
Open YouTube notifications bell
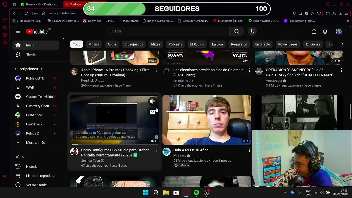(x=325, y=31)
